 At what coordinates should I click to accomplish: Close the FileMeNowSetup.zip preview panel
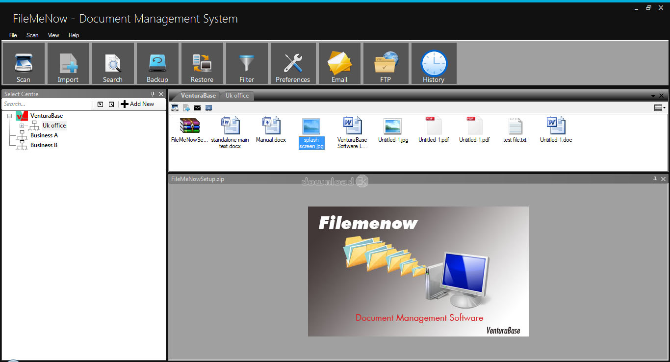(x=663, y=179)
